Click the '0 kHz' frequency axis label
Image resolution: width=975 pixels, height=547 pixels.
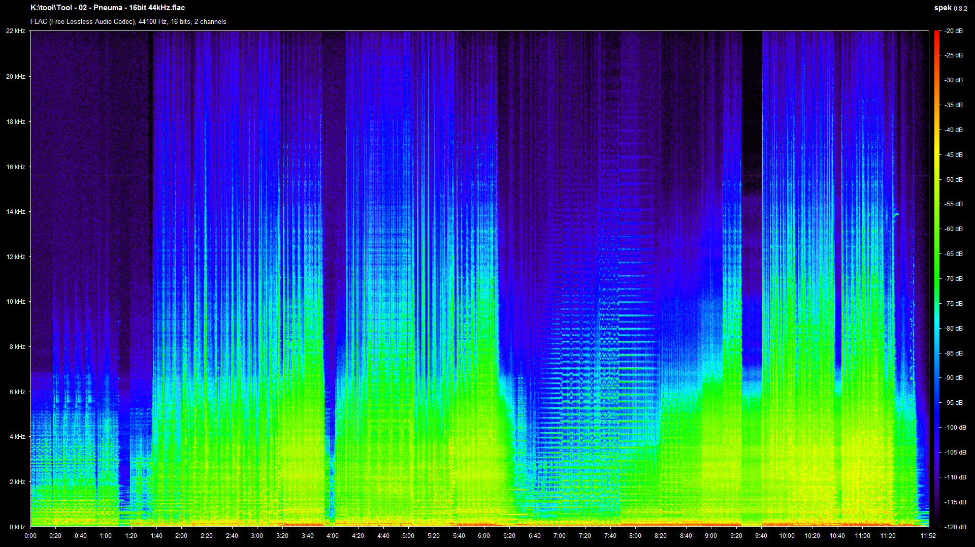pos(17,527)
